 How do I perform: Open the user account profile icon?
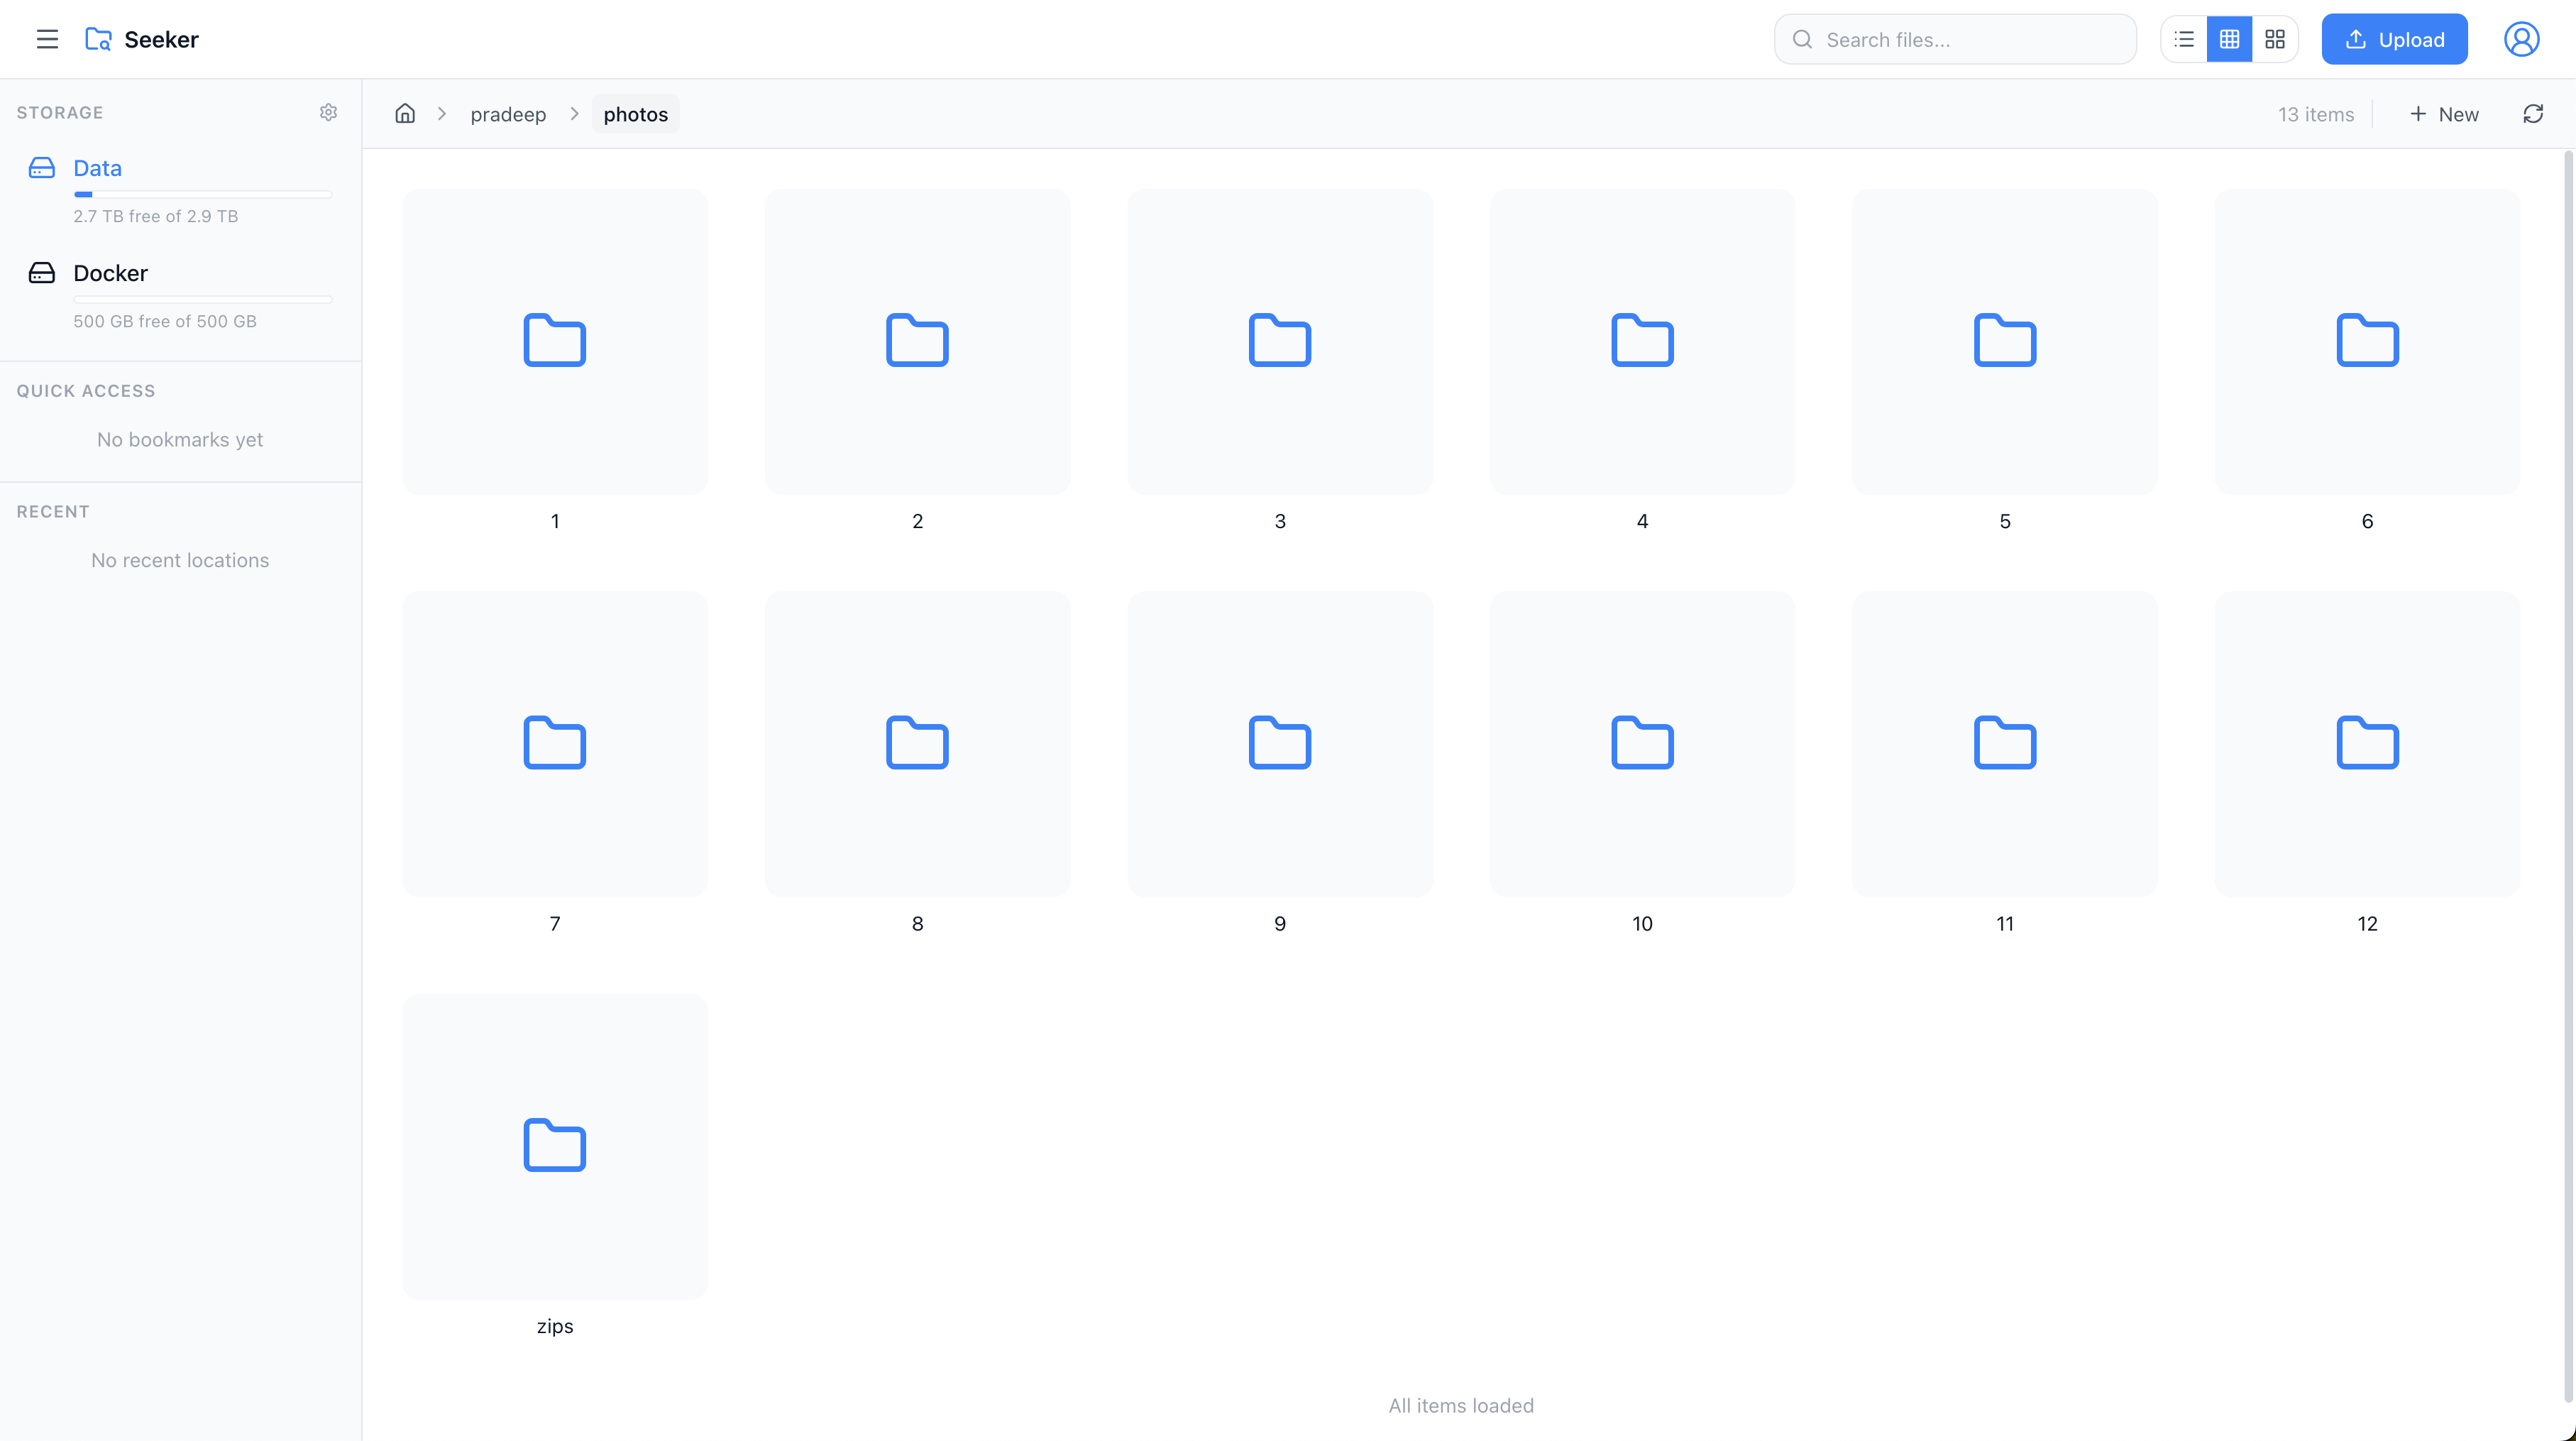pyautogui.click(x=2521, y=39)
